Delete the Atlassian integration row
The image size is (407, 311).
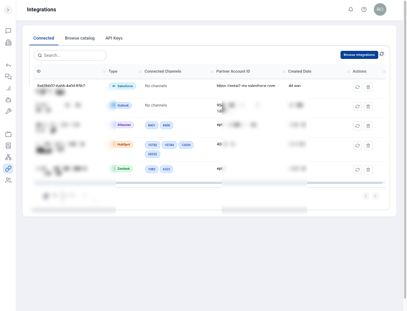(x=368, y=126)
